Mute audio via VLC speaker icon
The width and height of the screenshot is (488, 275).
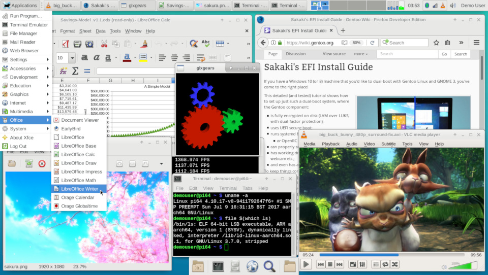tap(444, 267)
